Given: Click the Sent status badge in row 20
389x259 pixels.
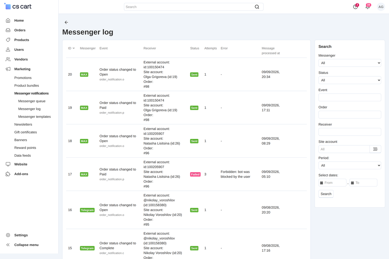Looking at the screenshot, I should point(194,74).
